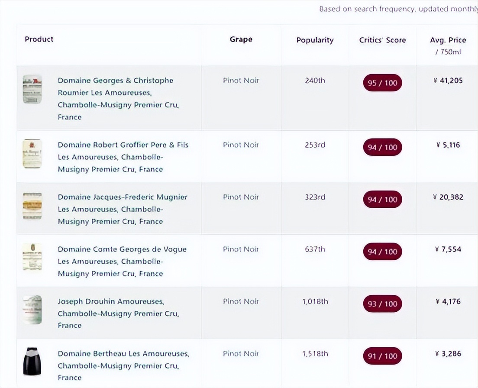Sort by the Critics' Score column header
The width and height of the screenshot is (478, 388).
(x=382, y=40)
